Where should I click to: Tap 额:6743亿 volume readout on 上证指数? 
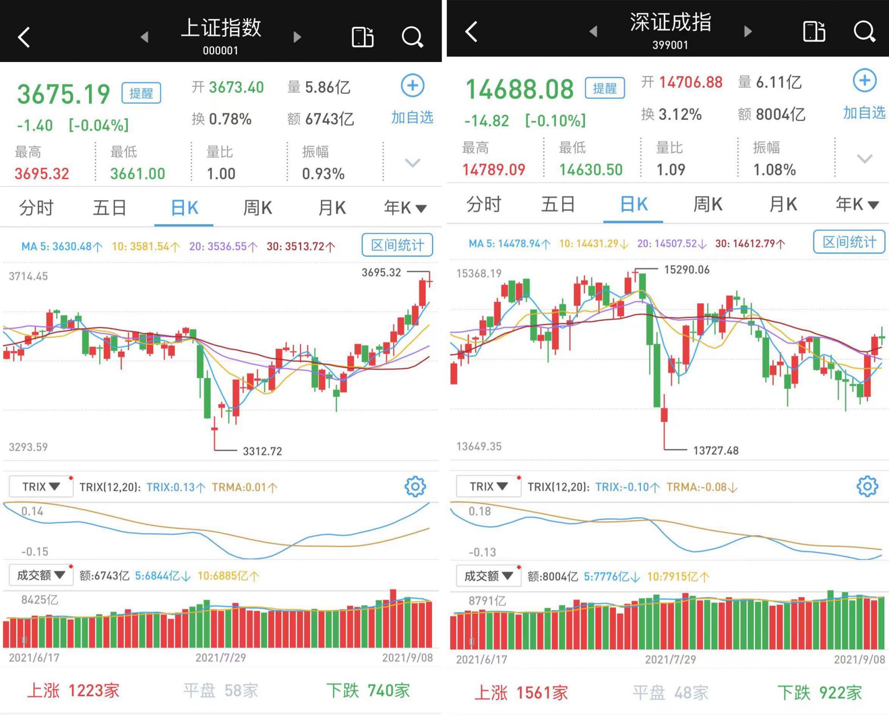point(104,576)
